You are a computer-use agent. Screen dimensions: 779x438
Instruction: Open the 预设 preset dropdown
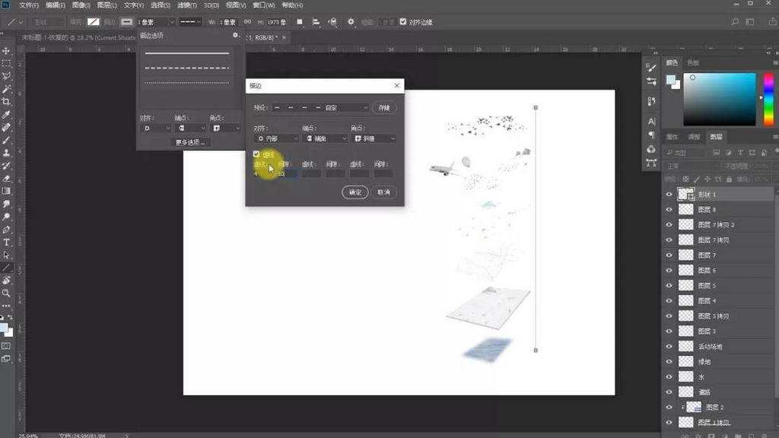[x=320, y=108]
